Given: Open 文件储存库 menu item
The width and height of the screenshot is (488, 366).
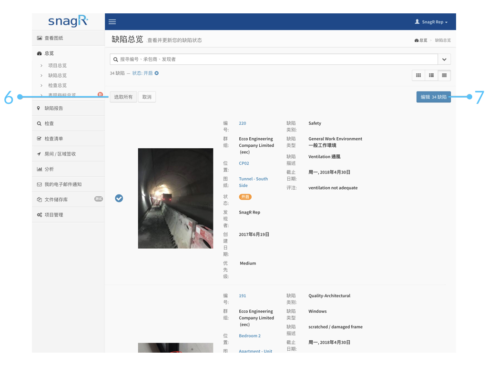Looking at the screenshot, I should coord(68,200).
